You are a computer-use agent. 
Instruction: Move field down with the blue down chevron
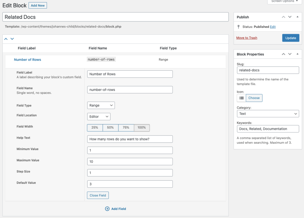point(12,39)
